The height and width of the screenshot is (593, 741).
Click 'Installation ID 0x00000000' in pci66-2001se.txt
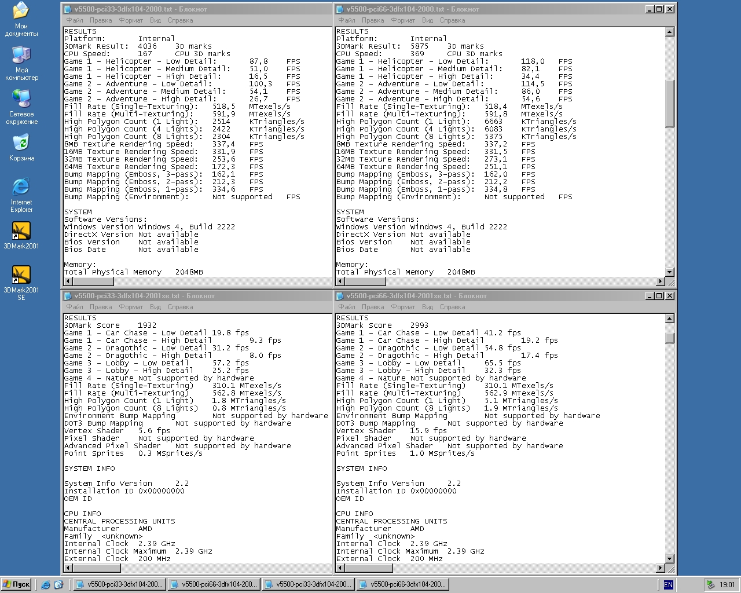tap(396, 491)
